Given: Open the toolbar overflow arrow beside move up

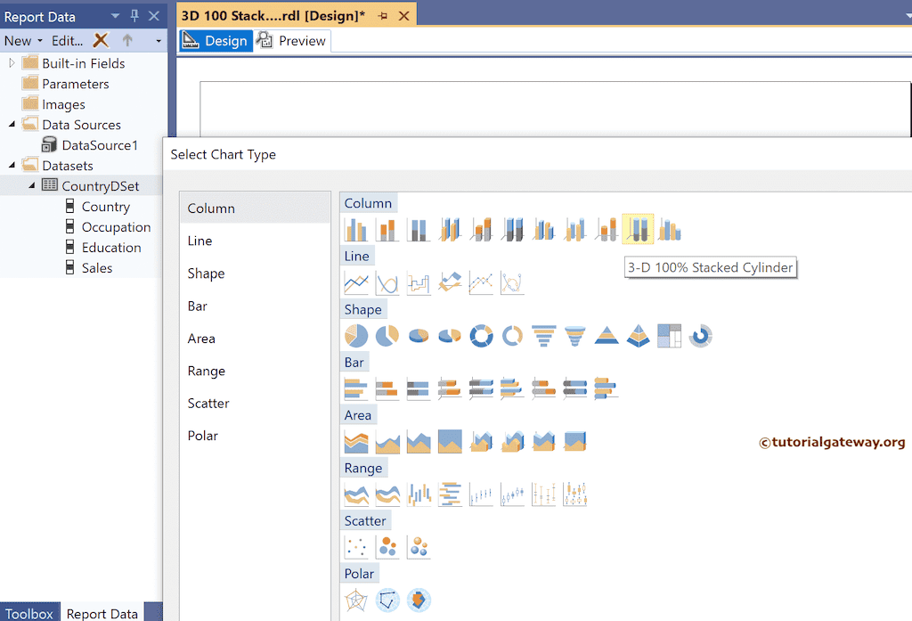Looking at the screenshot, I should click(x=159, y=41).
